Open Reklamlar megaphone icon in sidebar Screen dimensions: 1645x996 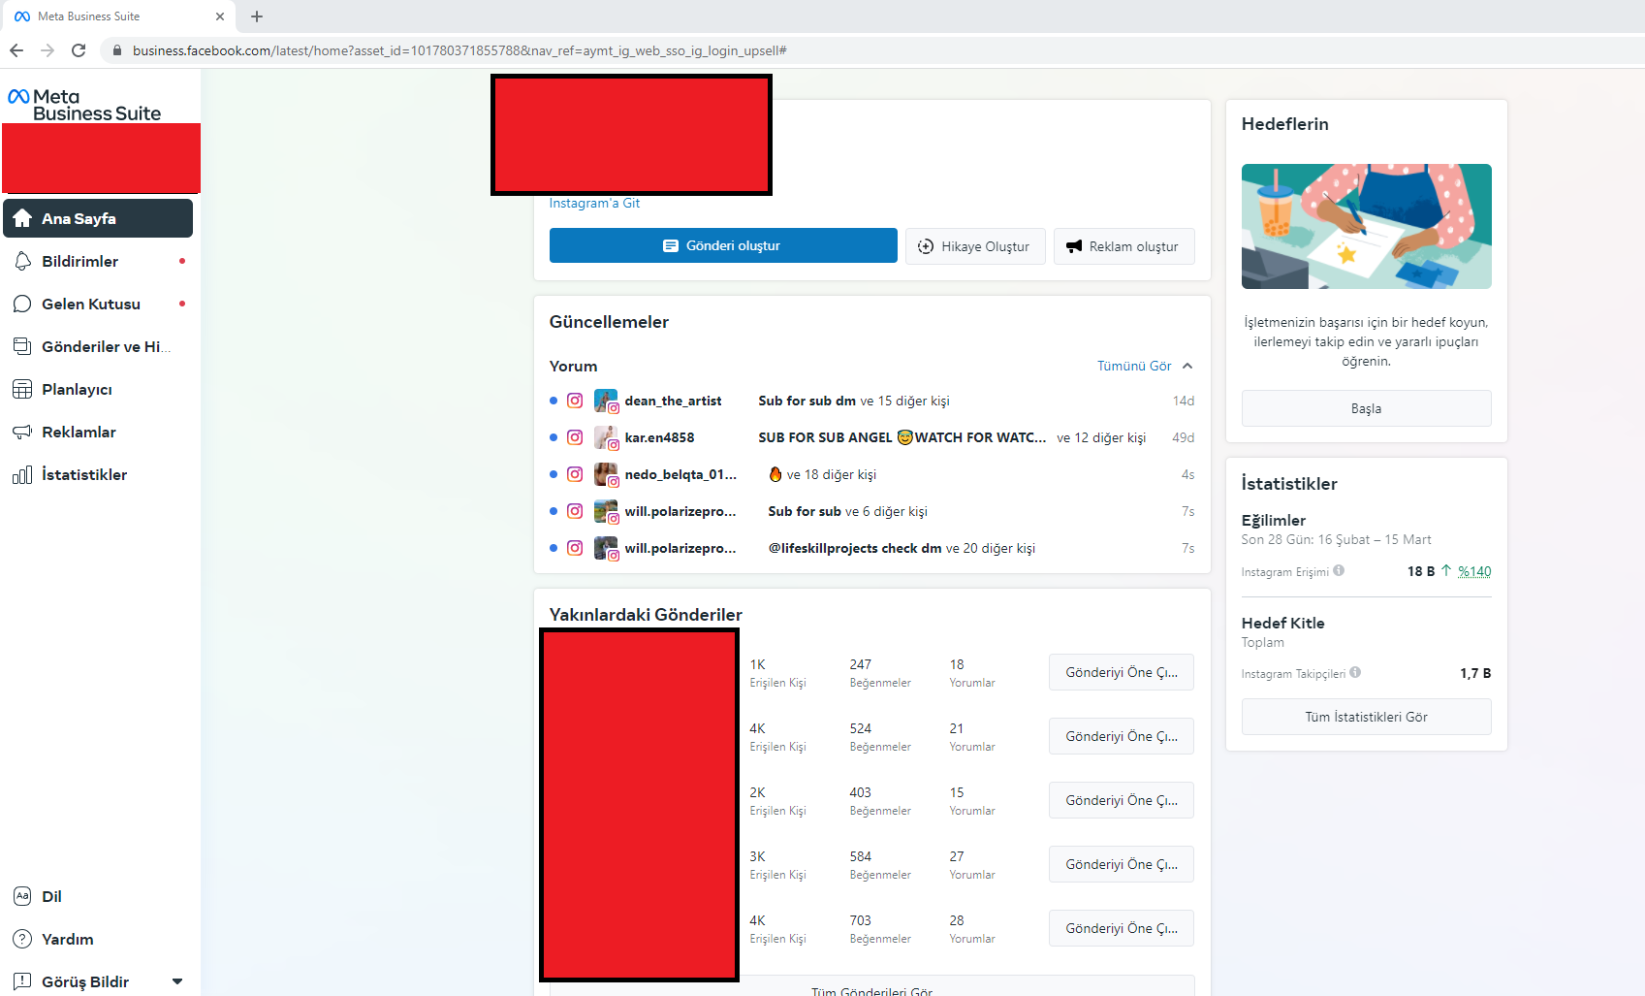coord(22,432)
